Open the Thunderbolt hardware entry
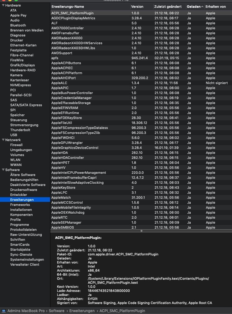 click(20, 130)
